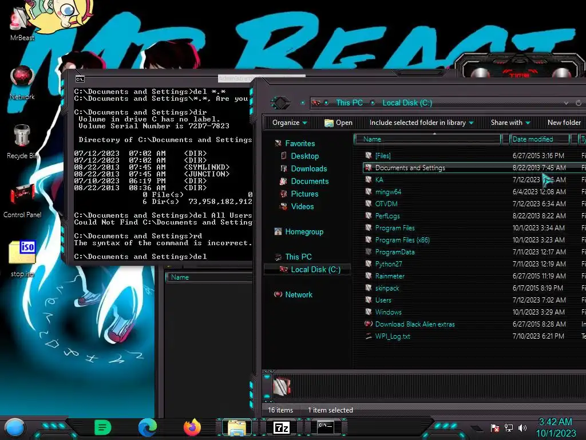The height and width of the screenshot is (440, 586).
Task: Sort by the Date modified column
Action: [x=539, y=139]
